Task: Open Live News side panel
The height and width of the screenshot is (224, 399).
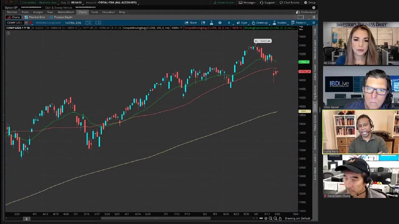Action: pyautogui.click(x=315, y=174)
